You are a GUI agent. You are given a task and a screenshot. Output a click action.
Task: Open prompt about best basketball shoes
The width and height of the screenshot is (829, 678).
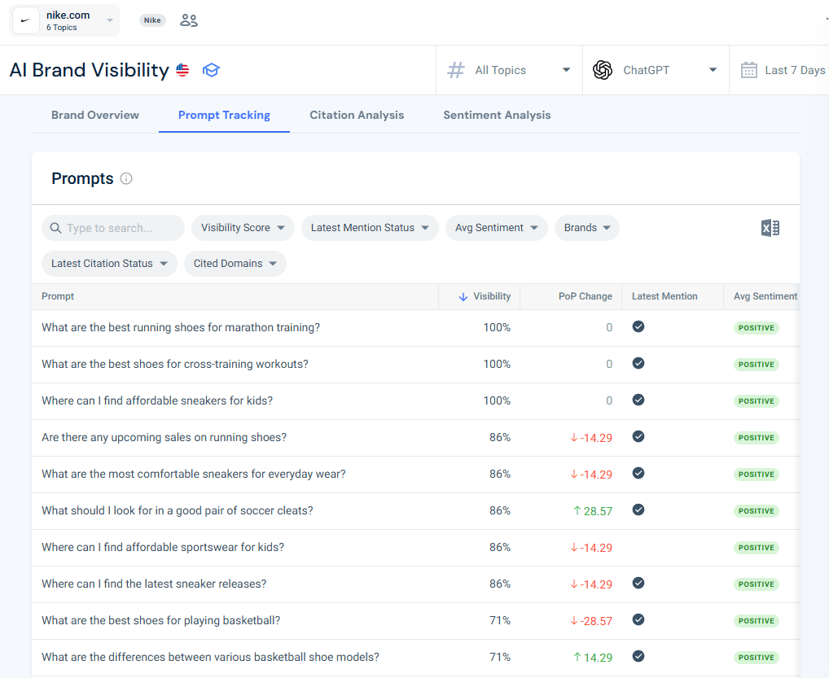click(x=160, y=620)
